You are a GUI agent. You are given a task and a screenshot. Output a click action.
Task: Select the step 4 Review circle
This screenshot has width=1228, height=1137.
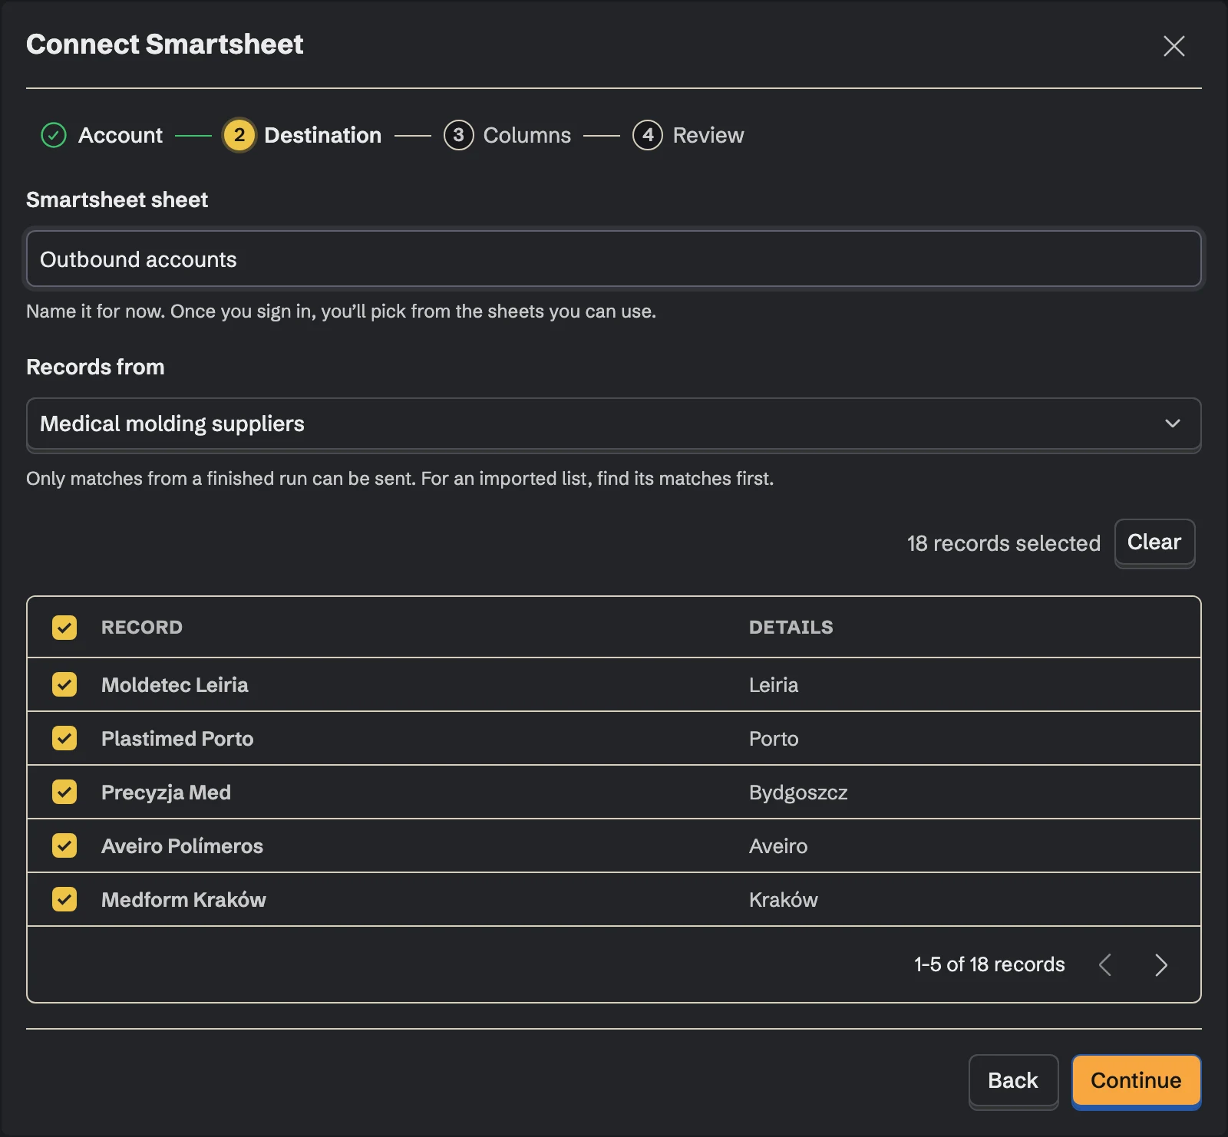pyautogui.click(x=648, y=135)
